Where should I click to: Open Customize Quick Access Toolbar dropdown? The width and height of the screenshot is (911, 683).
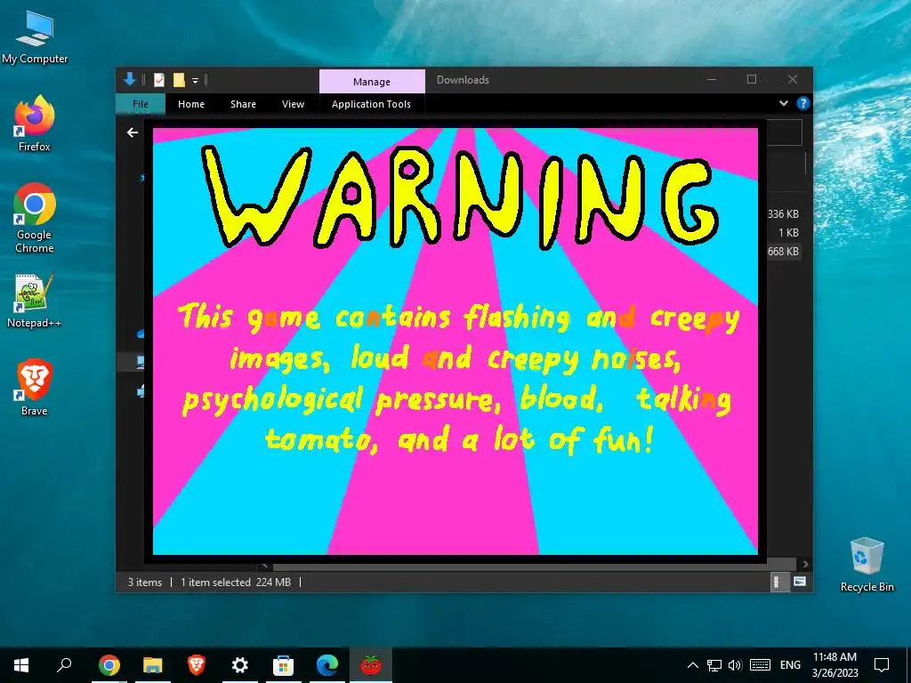195,81
